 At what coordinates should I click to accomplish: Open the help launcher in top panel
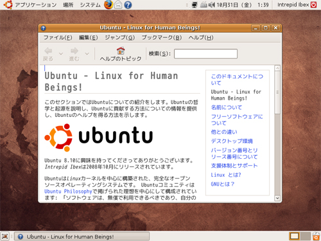tap(128, 4)
